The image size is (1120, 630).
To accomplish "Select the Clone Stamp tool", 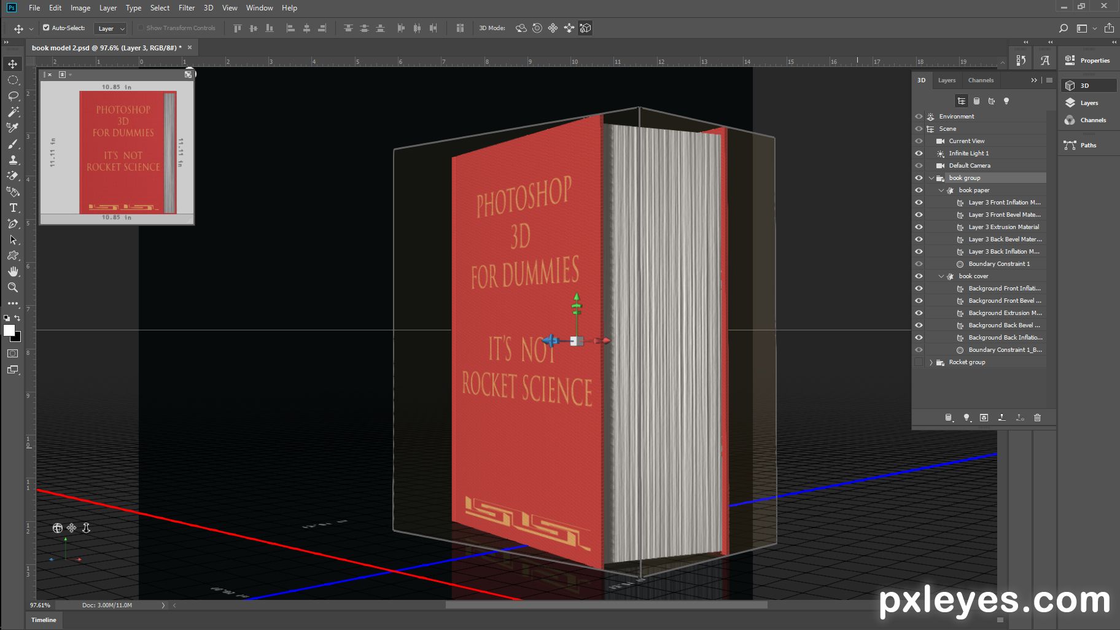I will coord(13,160).
